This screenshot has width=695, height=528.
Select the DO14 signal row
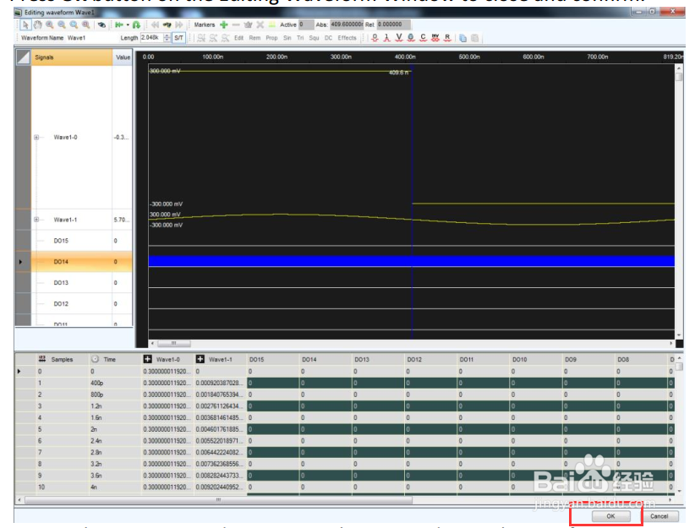click(81, 262)
